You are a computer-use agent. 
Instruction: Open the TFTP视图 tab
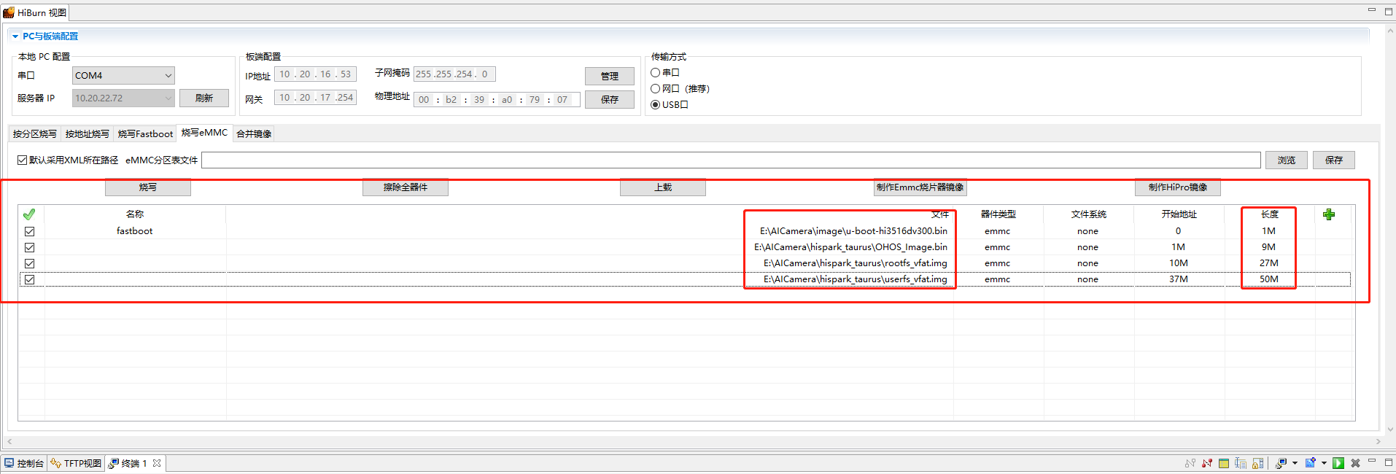coord(77,463)
